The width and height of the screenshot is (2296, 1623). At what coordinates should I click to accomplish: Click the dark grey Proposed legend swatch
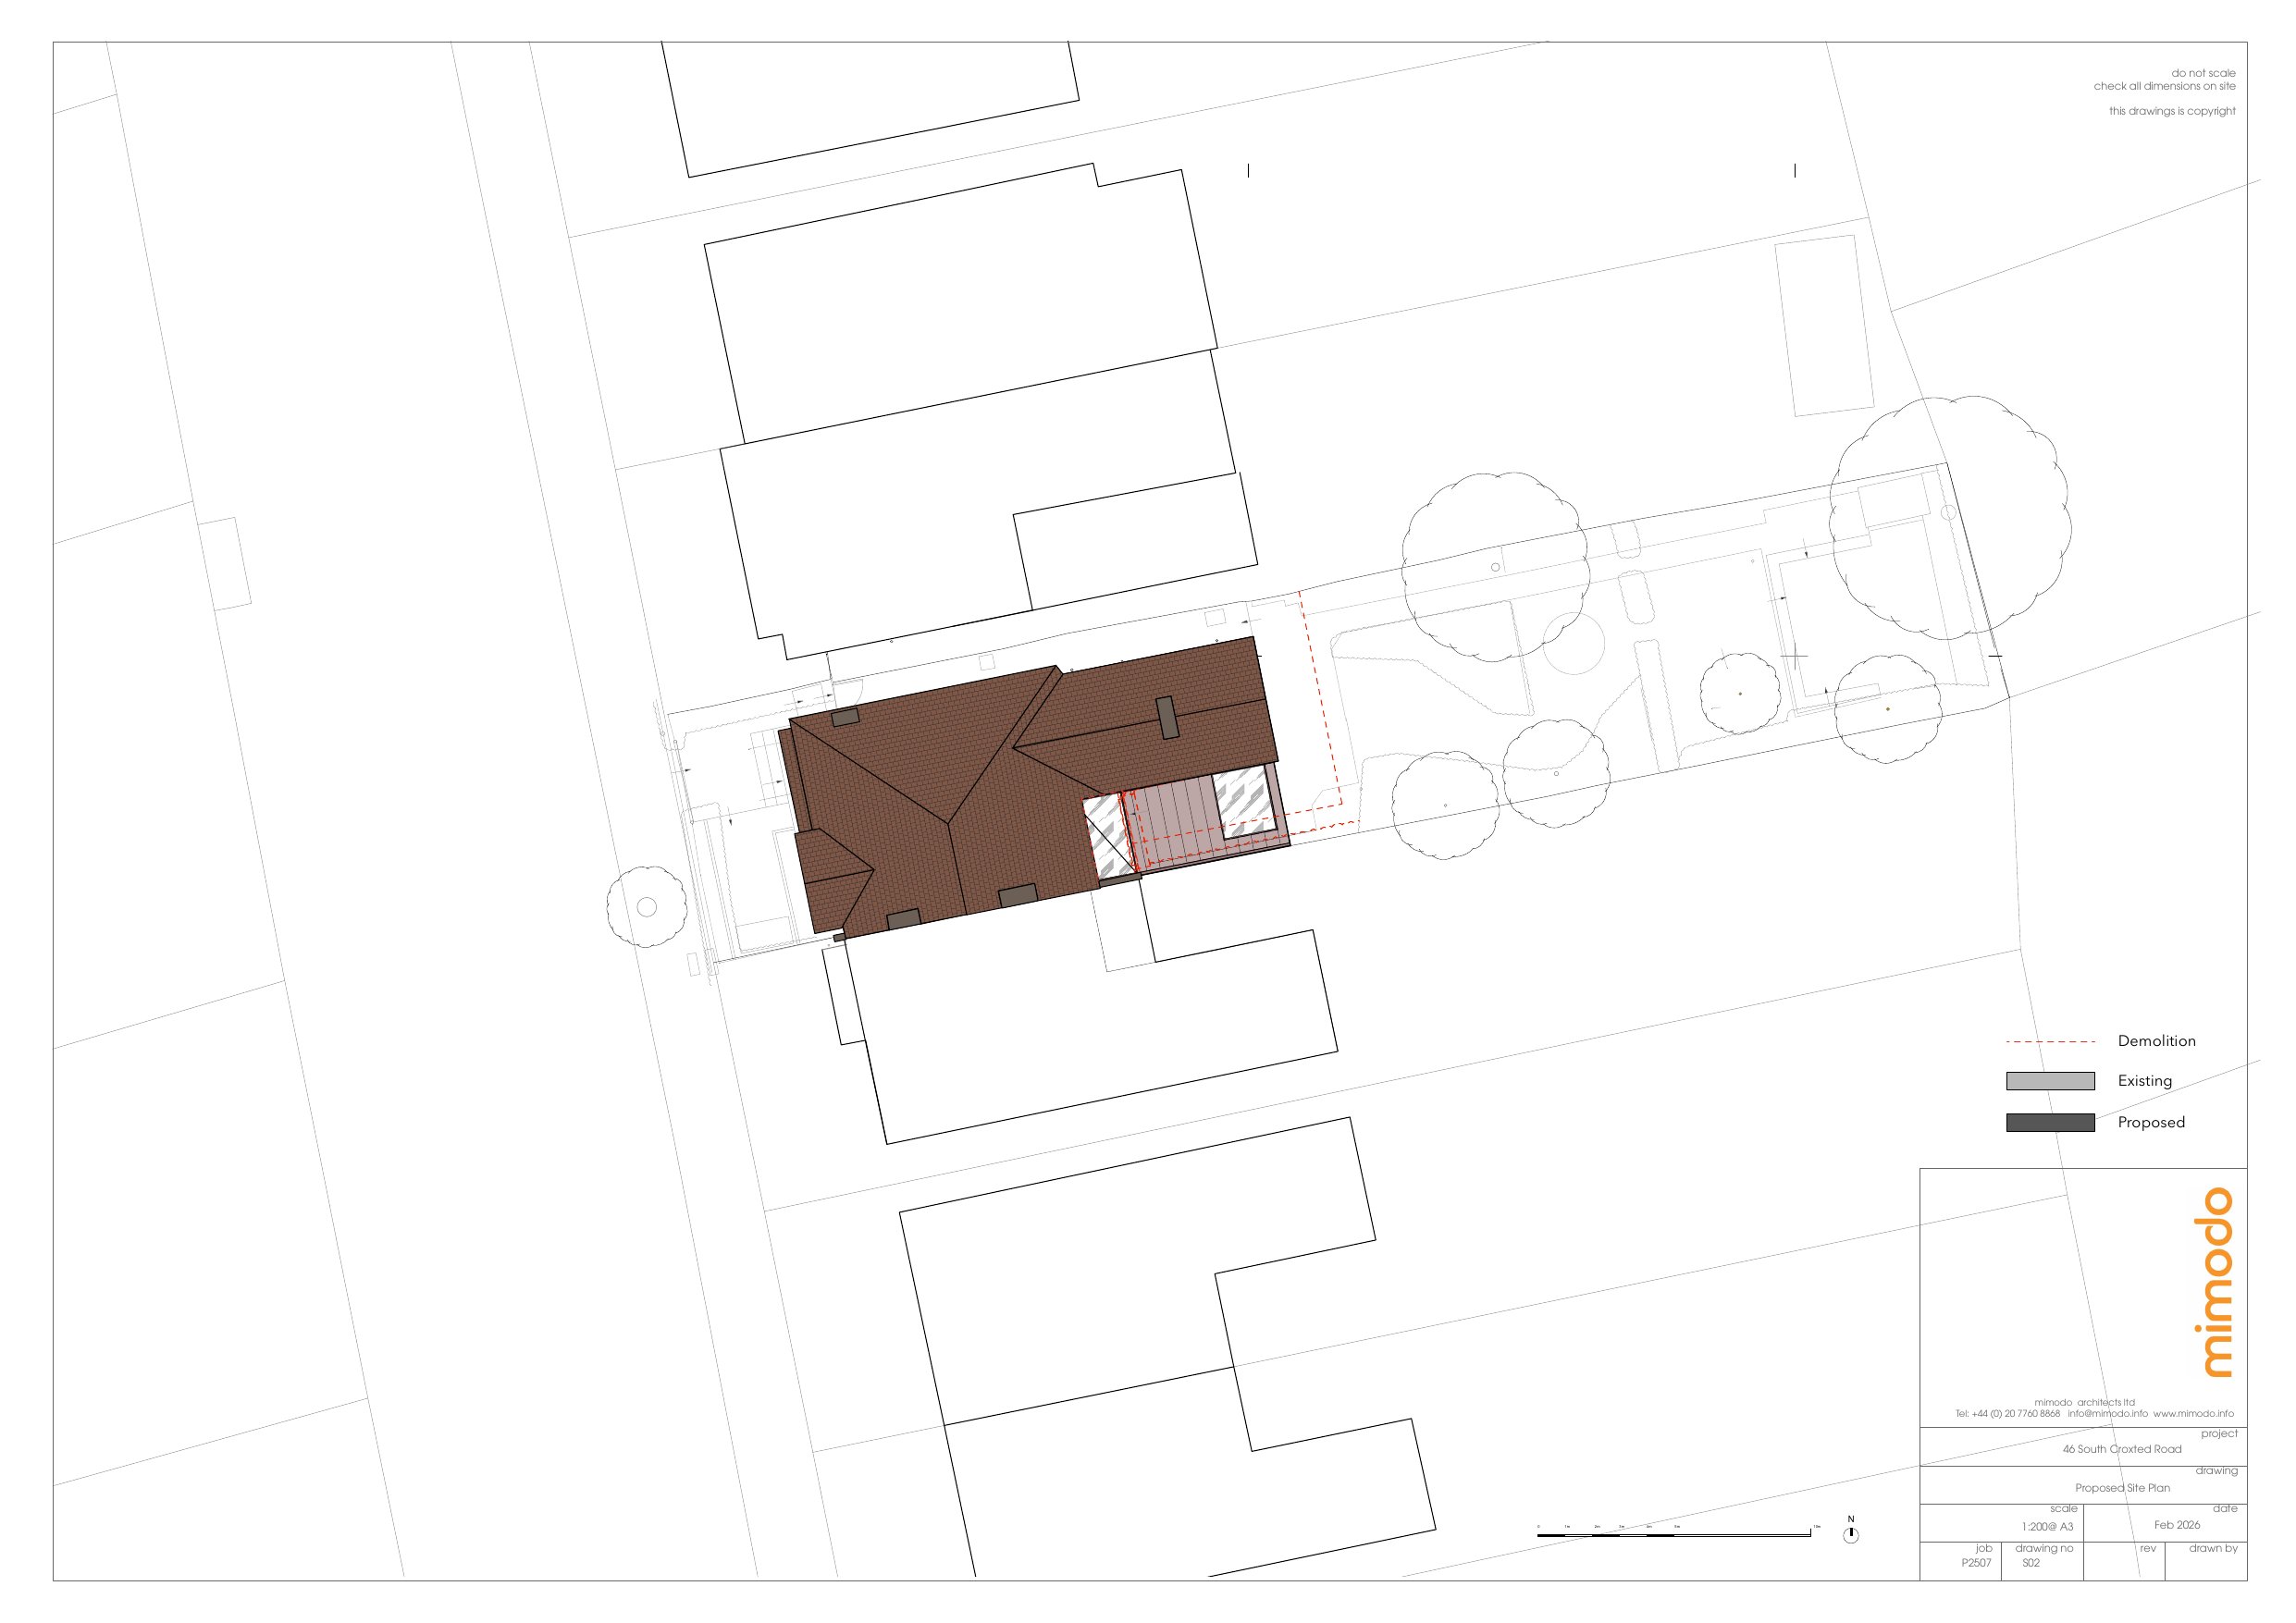pyautogui.click(x=2050, y=1123)
